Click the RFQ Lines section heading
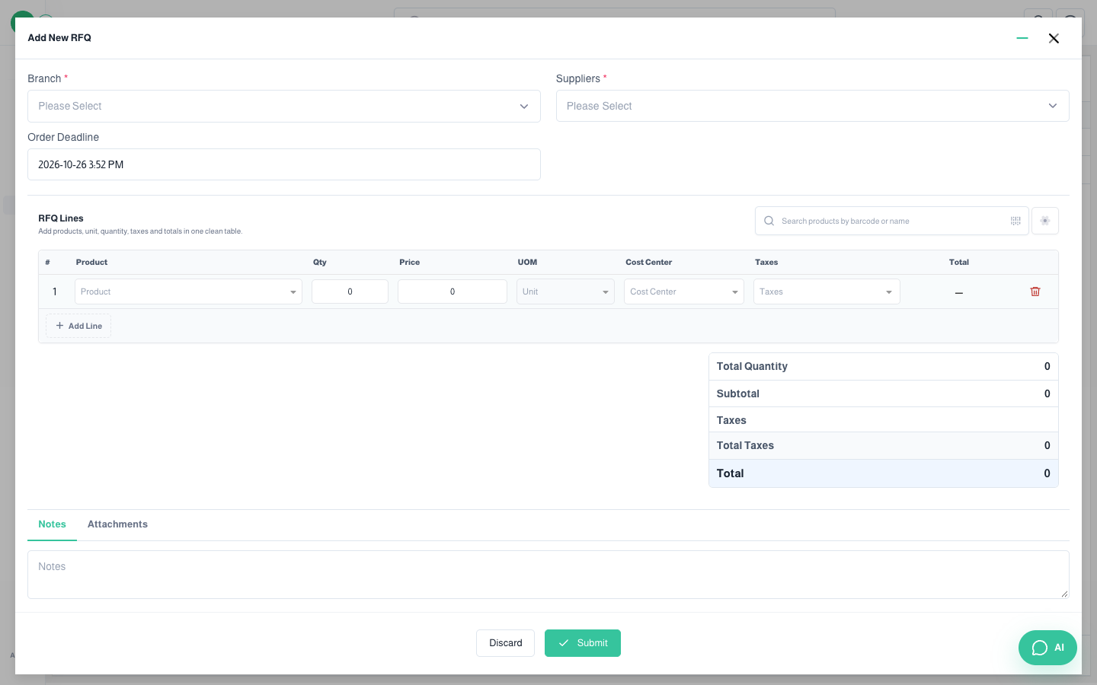This screenshot has height=685, width=1097. pos(61,218)
